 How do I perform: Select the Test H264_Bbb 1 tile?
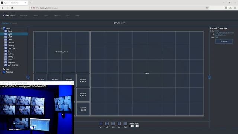click(62, 52)
